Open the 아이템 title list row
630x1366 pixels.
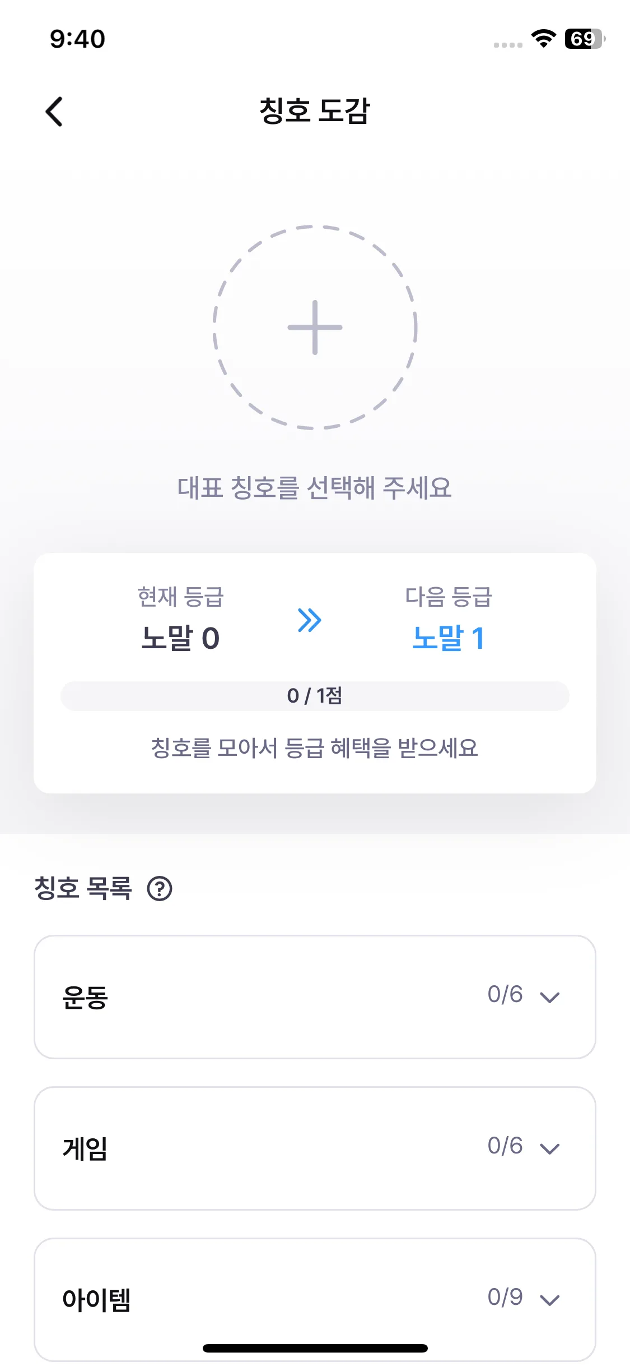tap(315, 1299)
